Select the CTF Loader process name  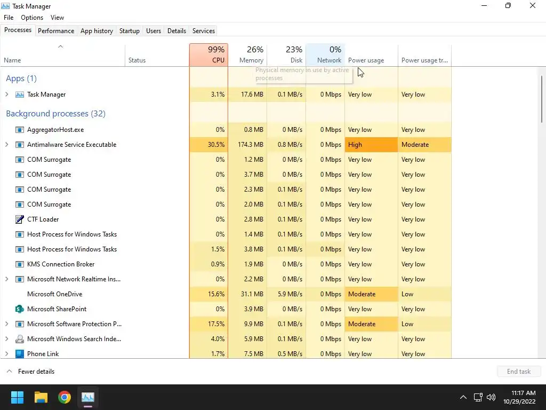[x=43, y=219]
